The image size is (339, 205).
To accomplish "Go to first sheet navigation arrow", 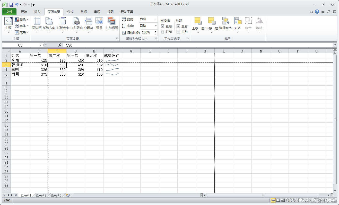I will click(x=4, y=195).
